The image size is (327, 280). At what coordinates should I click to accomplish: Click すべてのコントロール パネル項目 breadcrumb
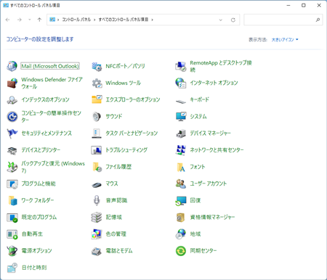tap(124, 20)
